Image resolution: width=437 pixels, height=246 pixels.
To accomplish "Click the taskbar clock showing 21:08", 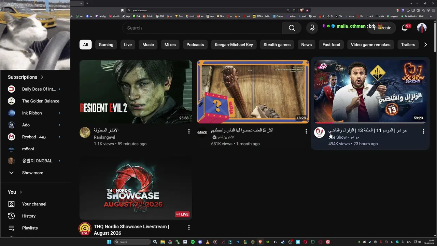I will 429,242.
